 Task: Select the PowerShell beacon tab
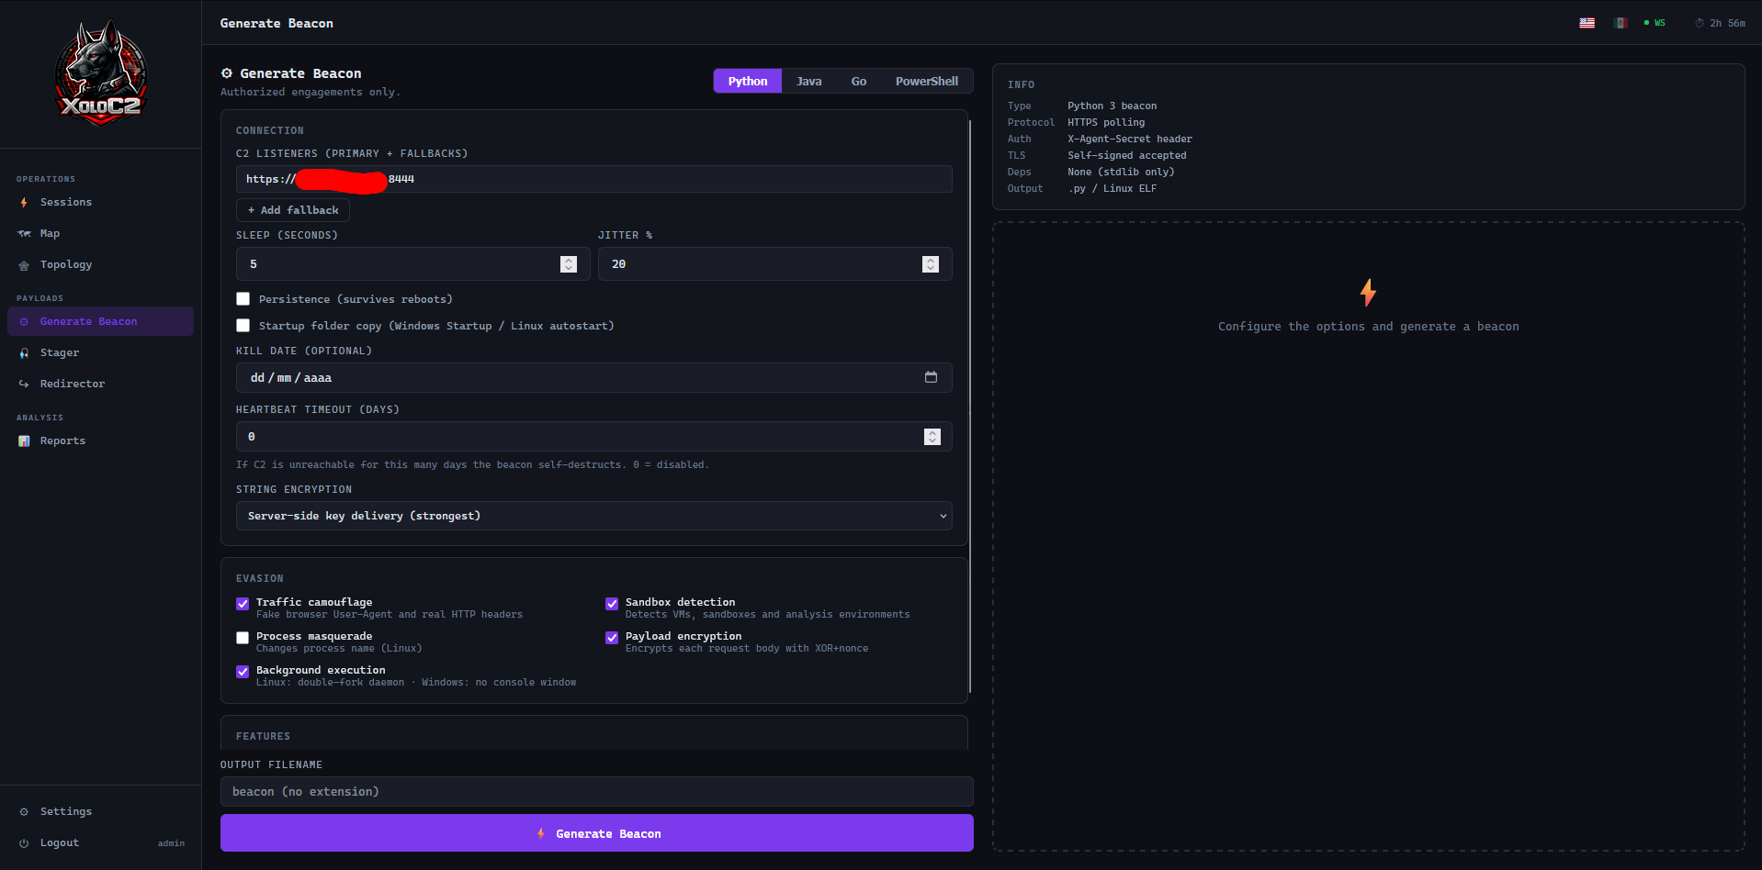[x=926, y=81]
